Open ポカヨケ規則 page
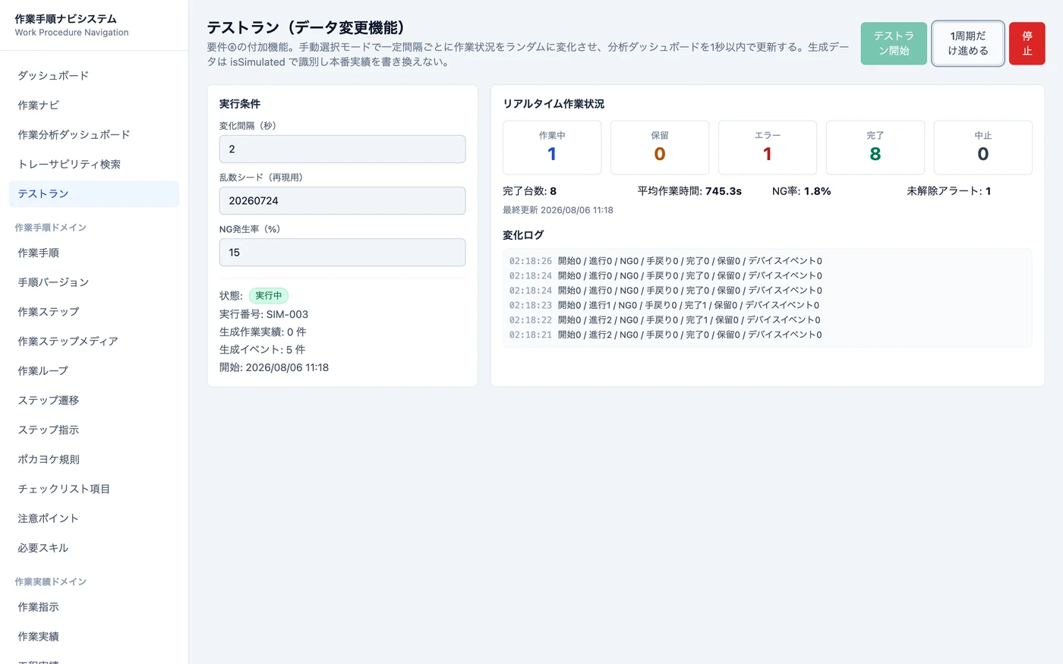 coord(94,460)
